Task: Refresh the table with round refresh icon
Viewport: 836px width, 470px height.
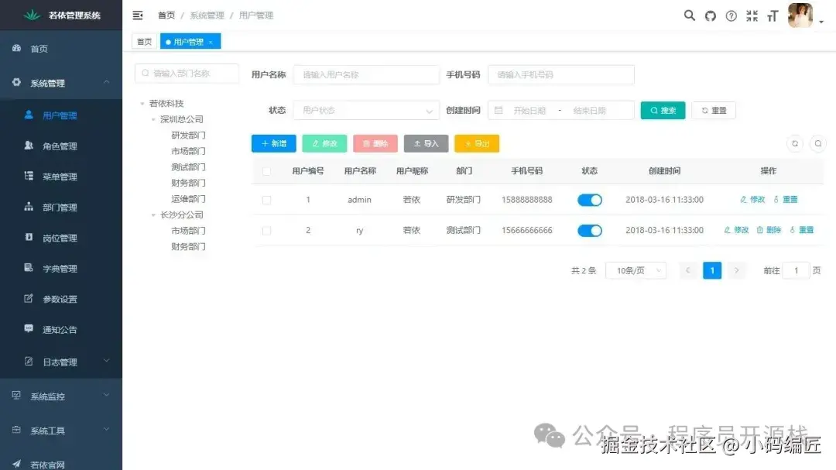Action: (795, 143)
